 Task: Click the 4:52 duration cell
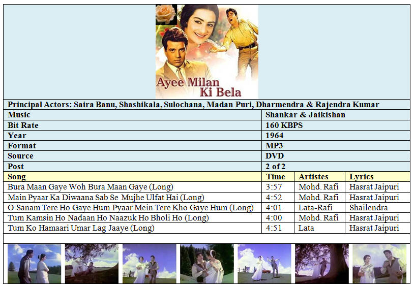pyautogui.click(x=278, y=197)
